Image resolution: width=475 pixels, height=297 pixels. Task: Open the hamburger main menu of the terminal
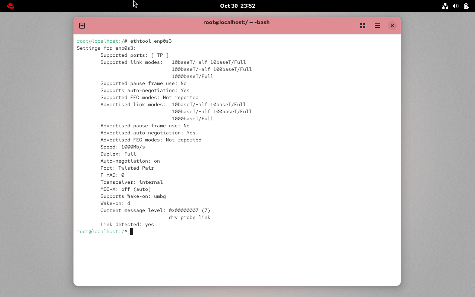377,26
